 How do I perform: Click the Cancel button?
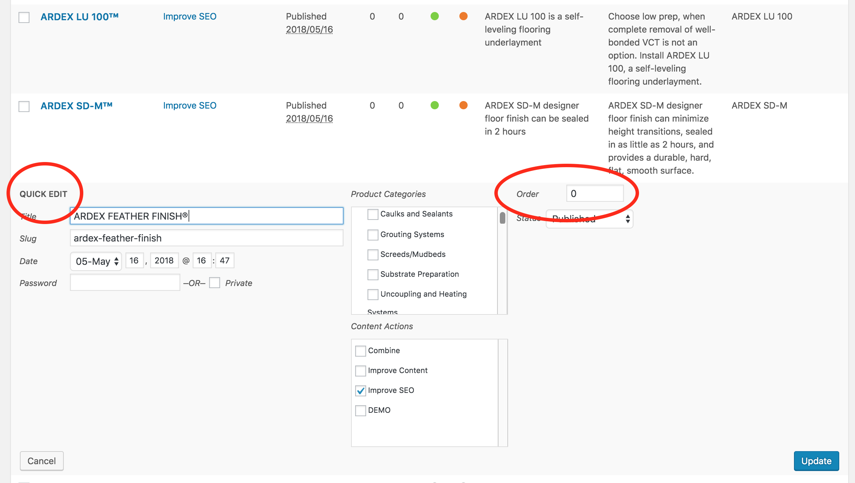[x=41, y=461]
